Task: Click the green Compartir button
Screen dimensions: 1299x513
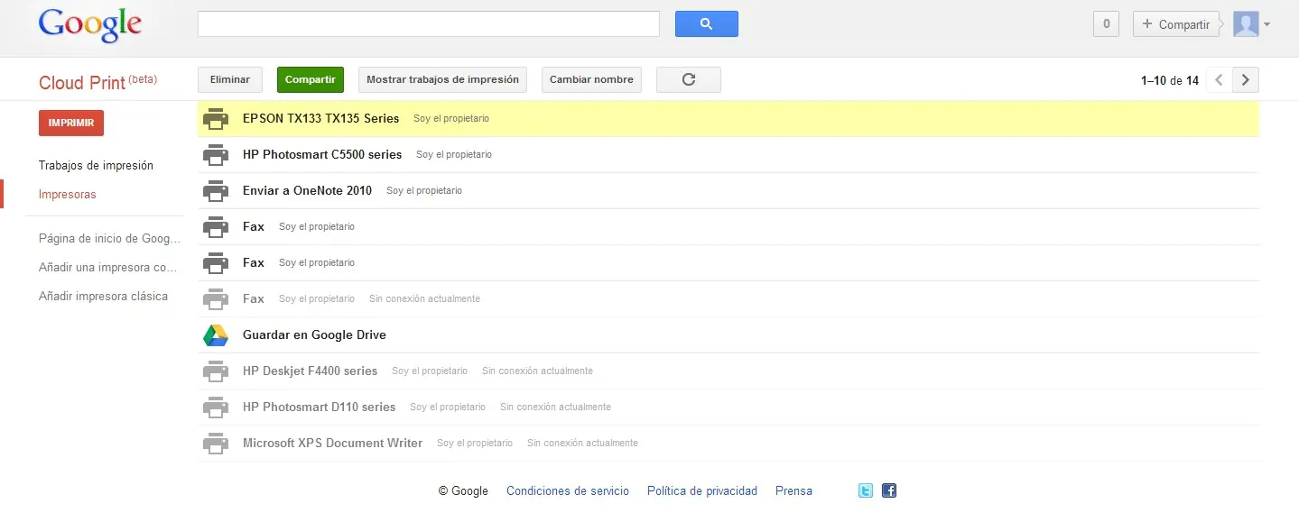Action: [311, 79]
